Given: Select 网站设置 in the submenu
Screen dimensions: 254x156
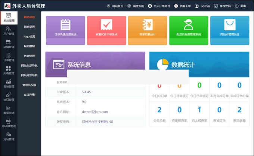Looking at the screenshot, I should (x=29, y=27).
